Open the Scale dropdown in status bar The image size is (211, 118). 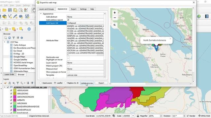point(133,116)
